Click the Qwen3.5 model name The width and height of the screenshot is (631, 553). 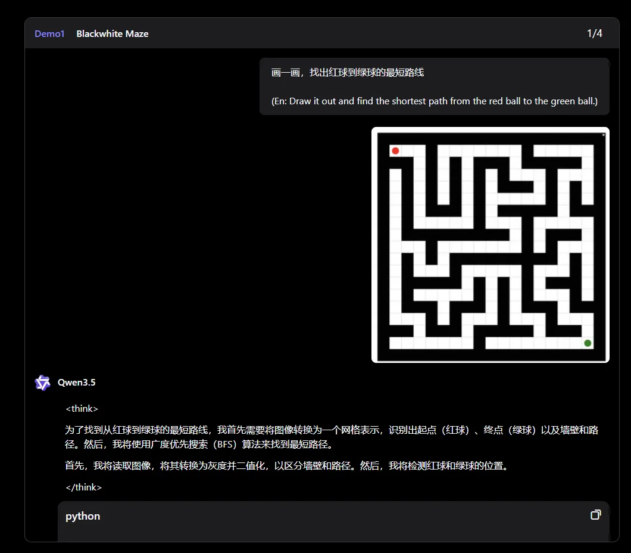[x=76, y=383]
